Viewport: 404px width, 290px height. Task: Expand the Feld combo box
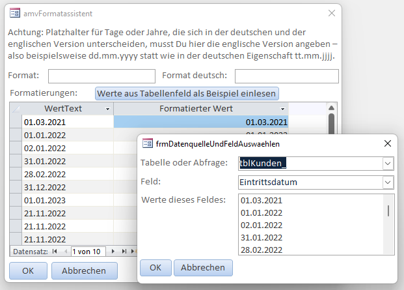click(388, 182)
